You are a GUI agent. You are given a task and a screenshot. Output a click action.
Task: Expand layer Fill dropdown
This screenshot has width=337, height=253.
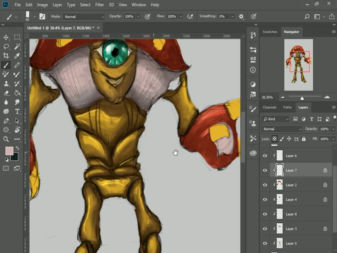coord(333,139)
